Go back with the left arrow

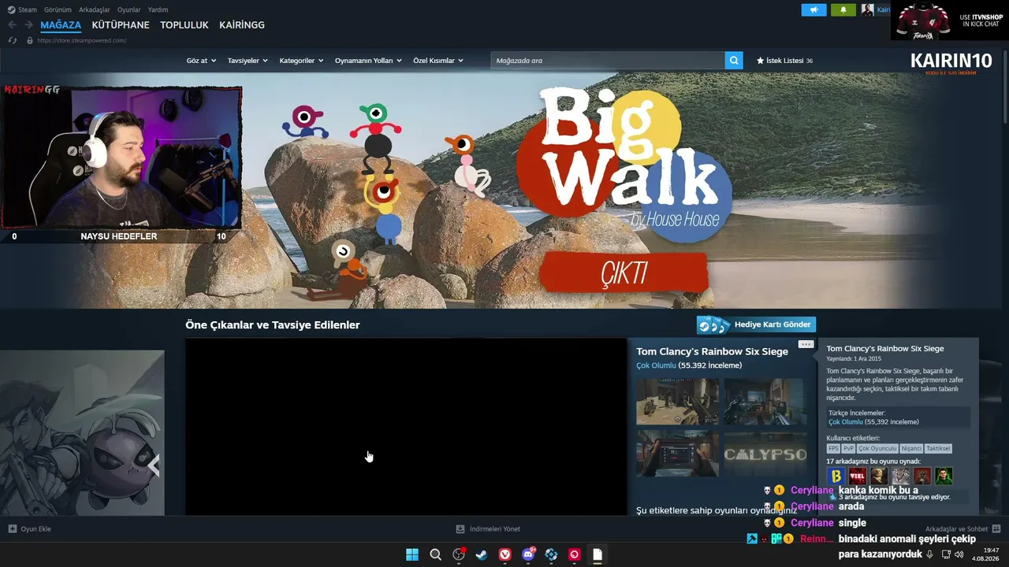pyautogui.click(x=12, y=25)
